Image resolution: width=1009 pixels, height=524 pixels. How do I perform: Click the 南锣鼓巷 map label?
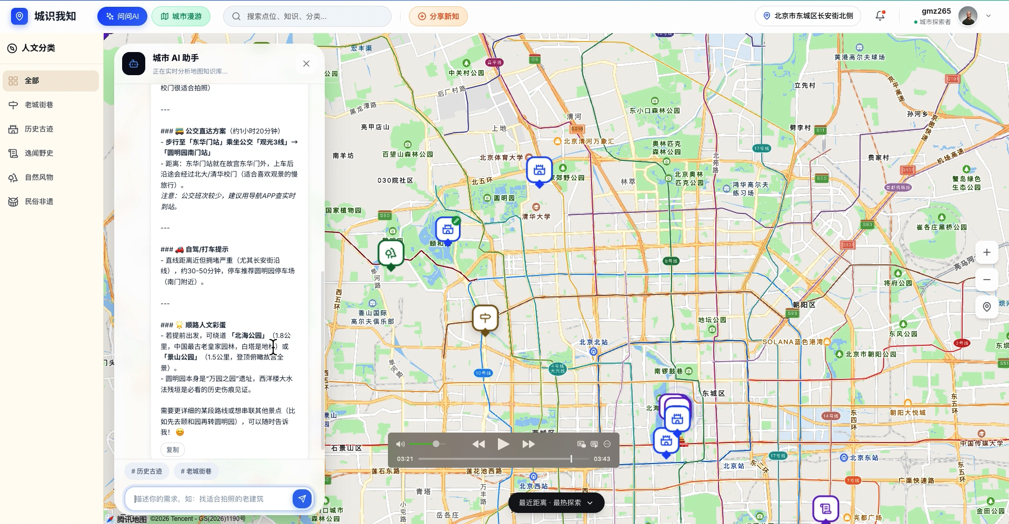pos(668,371)
